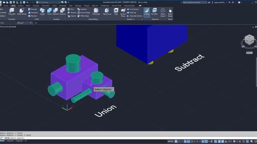Image resolution: width=257 pixels, height=144 pixels.
Task: Click the ViewCube in the viewport
Action: (249, 40)
